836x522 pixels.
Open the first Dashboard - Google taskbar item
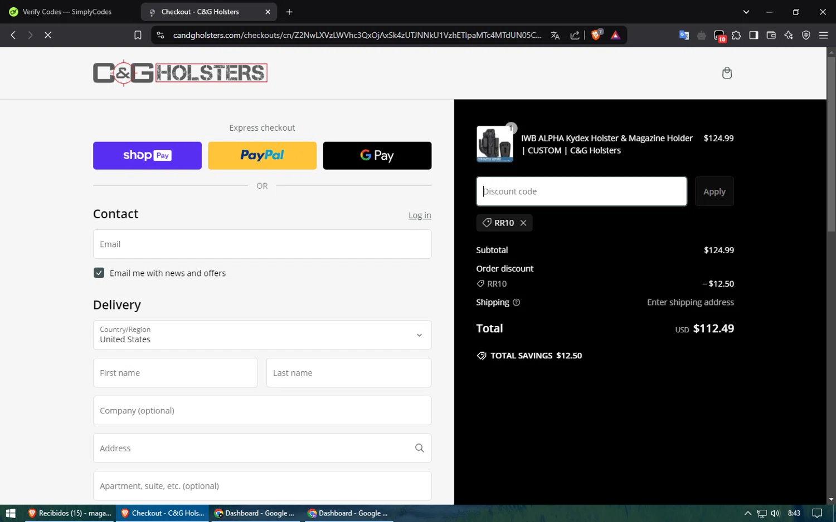(255, 513)
